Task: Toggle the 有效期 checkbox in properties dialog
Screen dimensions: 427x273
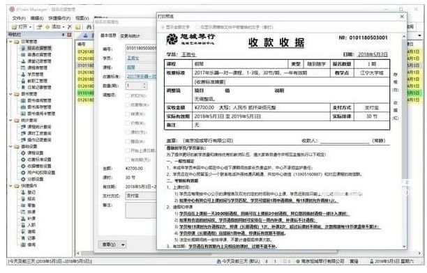Action: [128, 159]
